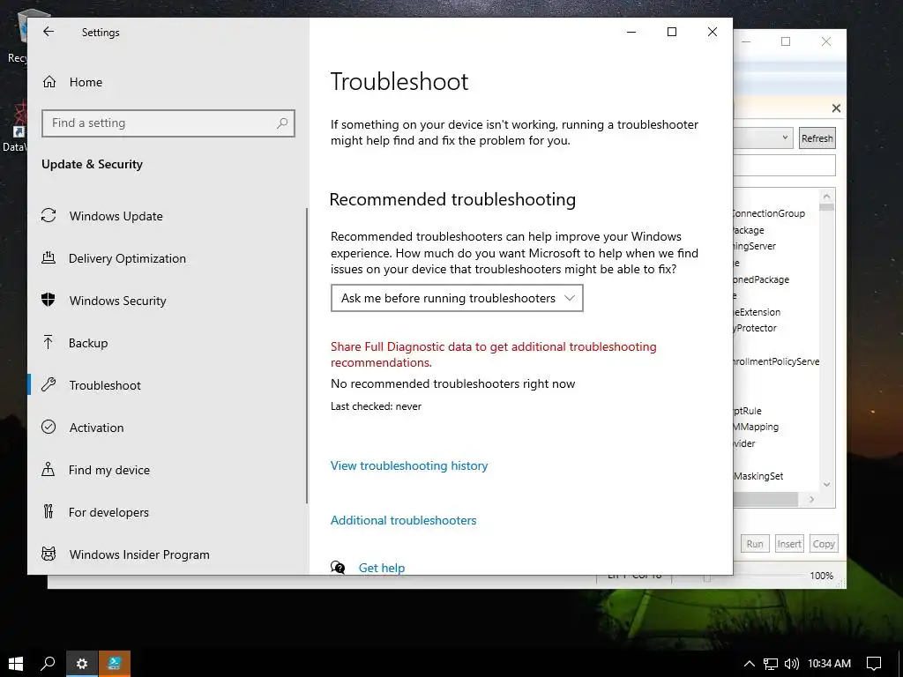Click the list scroll-up arrow in background window
Image resolution: width=903 pixels, height=677 pixels.
coord(826,197)
